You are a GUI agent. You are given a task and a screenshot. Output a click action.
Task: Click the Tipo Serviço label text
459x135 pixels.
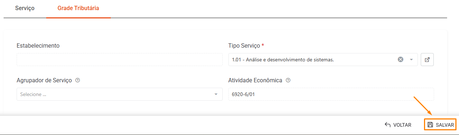pyautogui.click(x=244, y=45)
